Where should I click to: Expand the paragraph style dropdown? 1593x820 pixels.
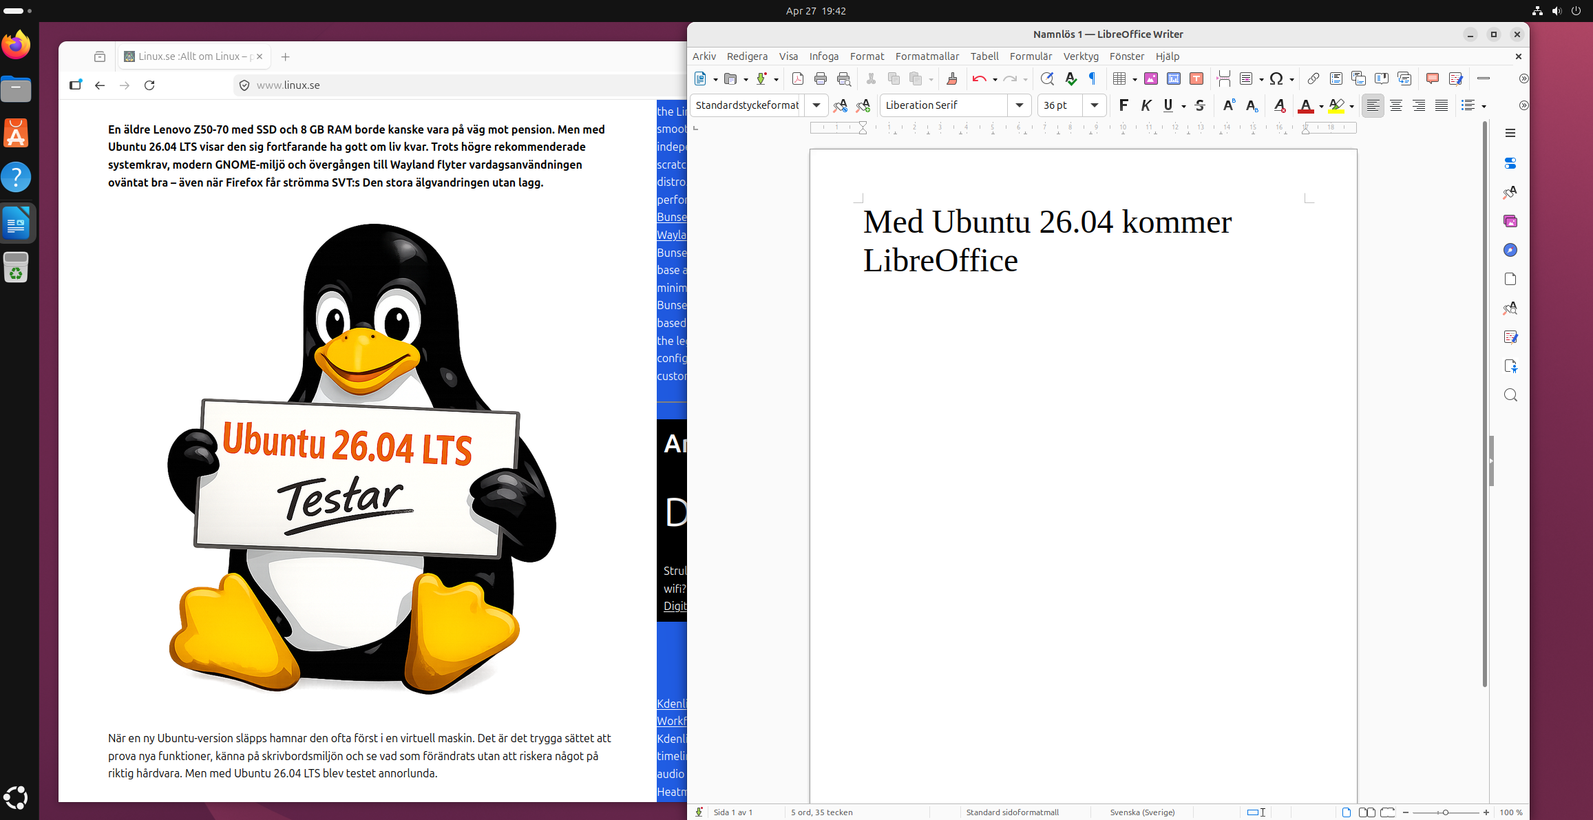816,105
